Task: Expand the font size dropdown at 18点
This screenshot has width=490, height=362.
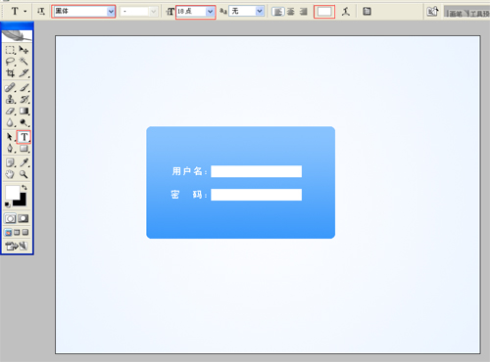Action: (195, 12)
